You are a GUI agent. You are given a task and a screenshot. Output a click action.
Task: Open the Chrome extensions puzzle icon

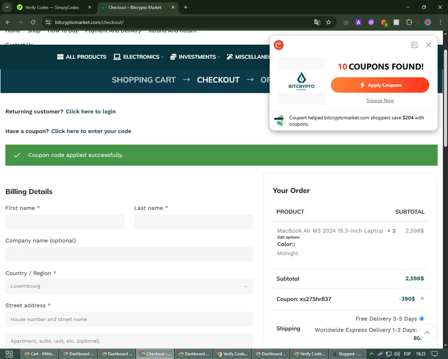[x=409, y=22]
